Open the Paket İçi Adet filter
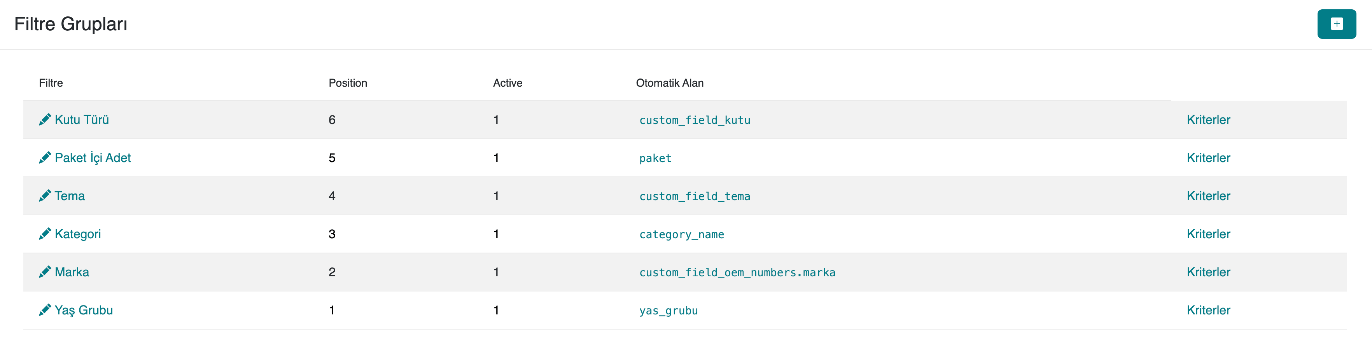This screenshot has width=1372, height=342. tap(93, 158)
